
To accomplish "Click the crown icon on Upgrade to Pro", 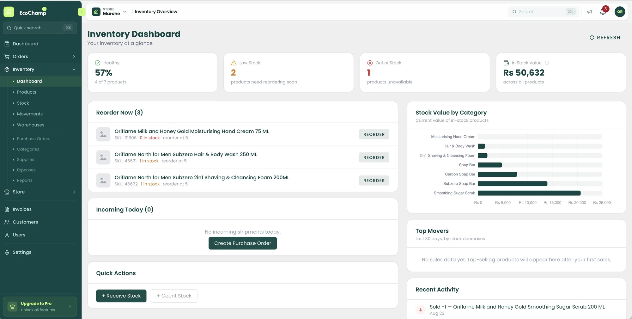I will tap(12, 306).
